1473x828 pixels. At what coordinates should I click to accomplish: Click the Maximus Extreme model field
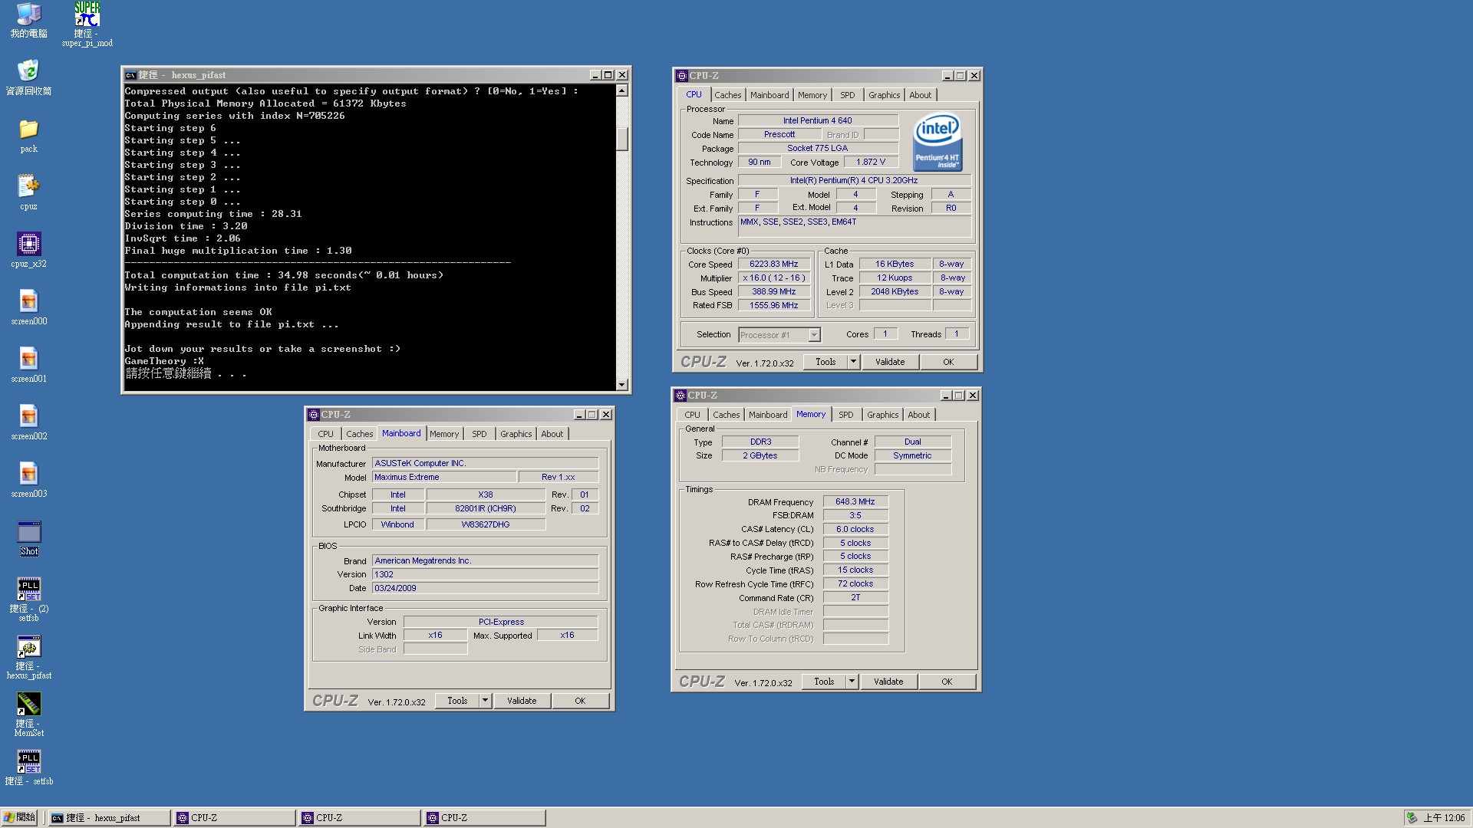(444, 477)
